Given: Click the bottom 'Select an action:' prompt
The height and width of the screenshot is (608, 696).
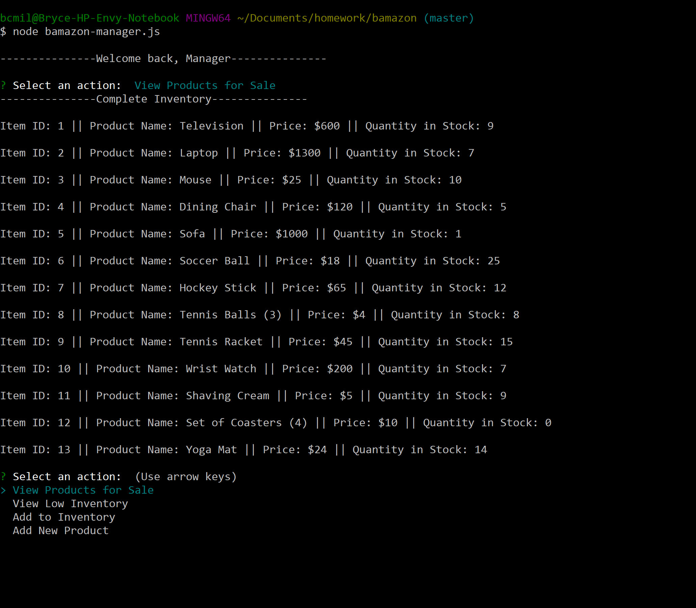Looking at the screenshot, I should 67,477.
